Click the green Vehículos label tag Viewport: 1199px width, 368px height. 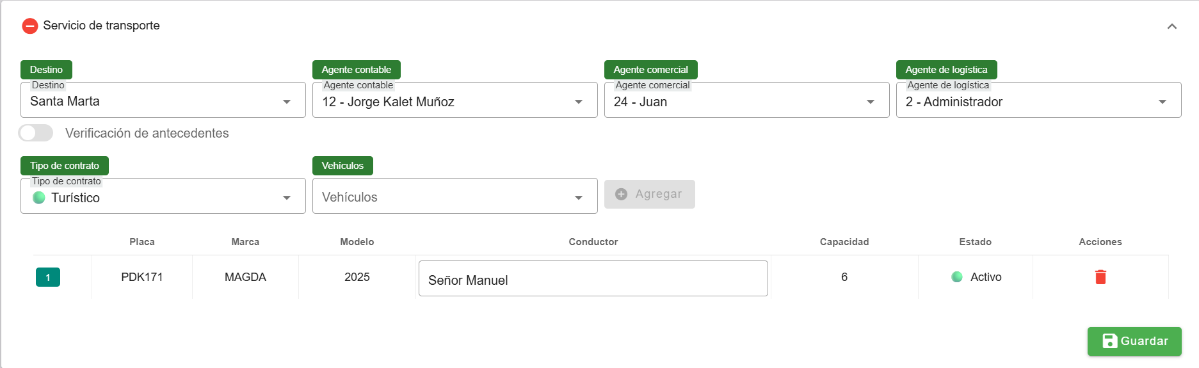tap(342, 166)
